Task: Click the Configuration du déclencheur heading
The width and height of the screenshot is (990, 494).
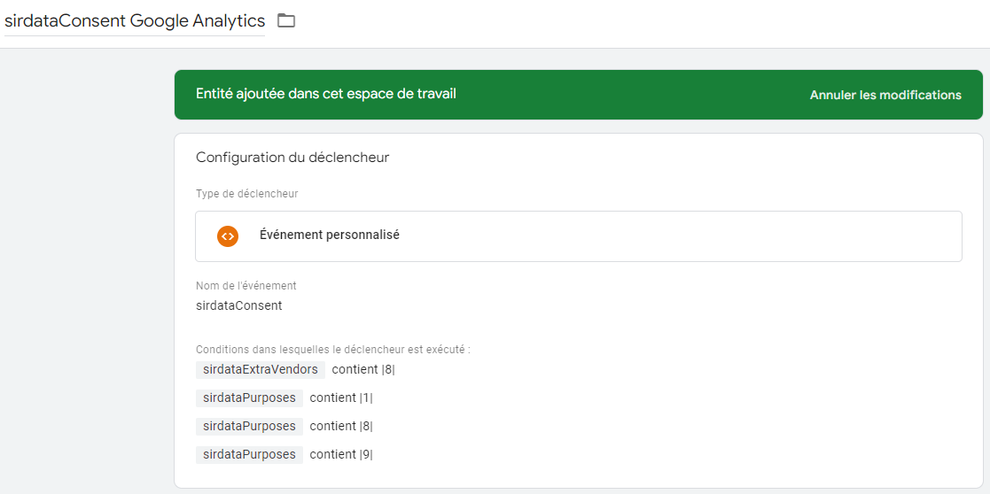Action: (292, 158)
